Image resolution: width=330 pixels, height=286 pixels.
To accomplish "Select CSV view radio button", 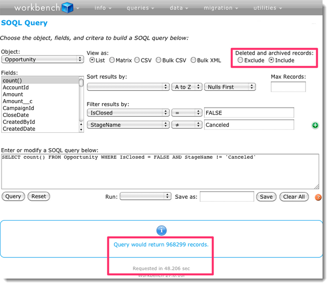I will 137,60.
